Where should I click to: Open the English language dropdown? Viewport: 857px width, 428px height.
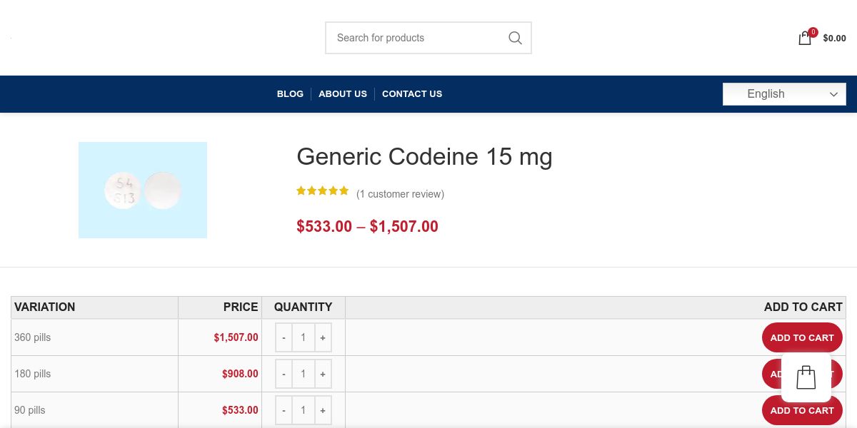pos(784,94)
